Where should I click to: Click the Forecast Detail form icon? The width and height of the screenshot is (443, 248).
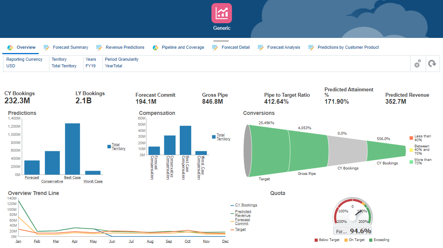click(215, 48)
